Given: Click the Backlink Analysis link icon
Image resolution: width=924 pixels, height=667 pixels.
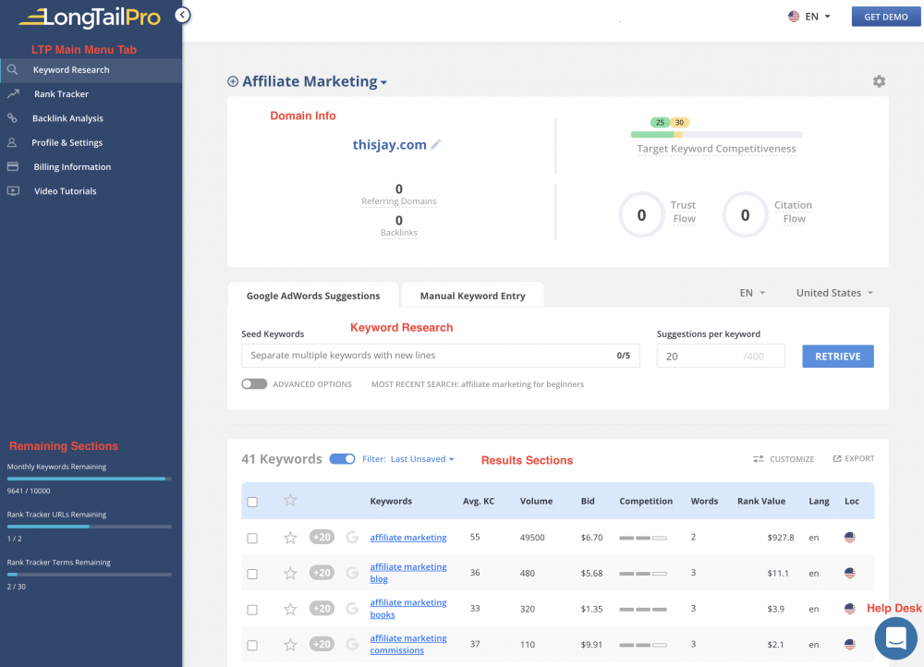Looking at the screenshot, I should (12, 118).
